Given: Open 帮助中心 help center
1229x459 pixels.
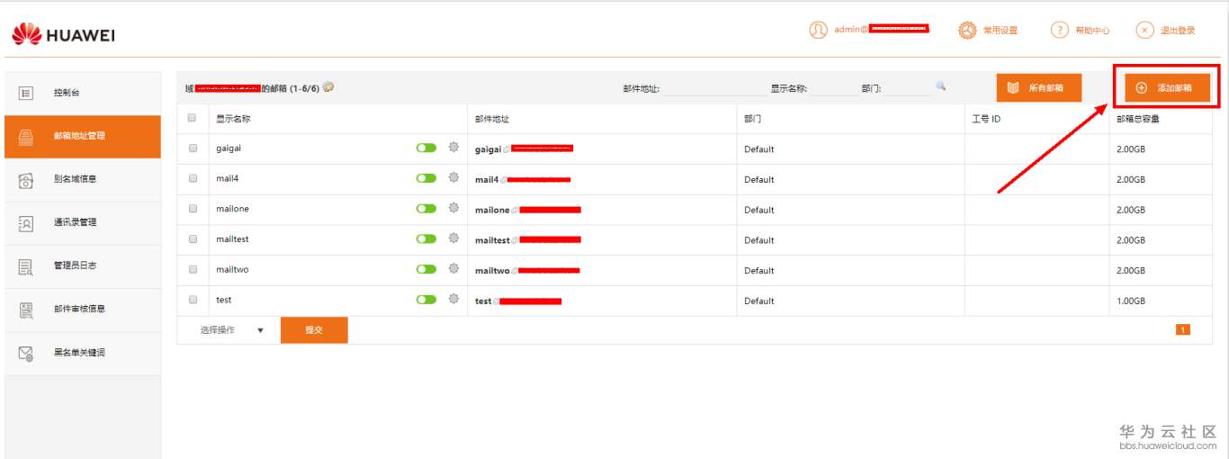Looking at the screenshot, I should tap(1080, 31).
